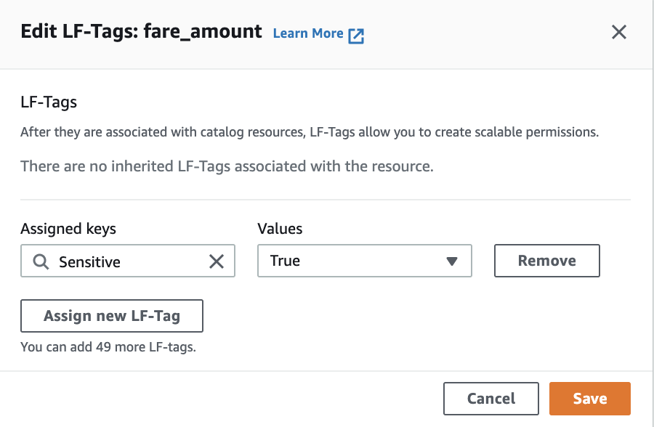The image size is (654, 427).
Task: Close the Edit LF-Tags dialog
Action: pos(618,33)
